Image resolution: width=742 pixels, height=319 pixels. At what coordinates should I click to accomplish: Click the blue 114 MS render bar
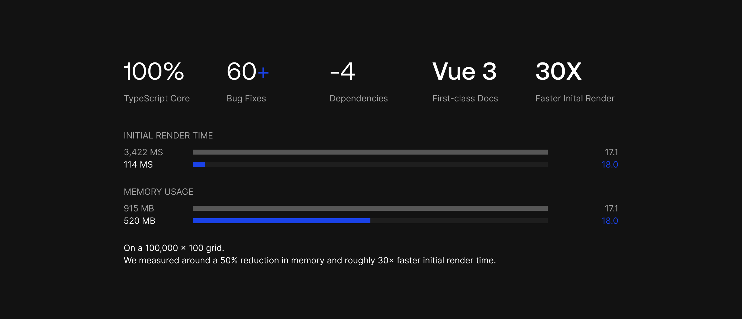tap(199, 164)
